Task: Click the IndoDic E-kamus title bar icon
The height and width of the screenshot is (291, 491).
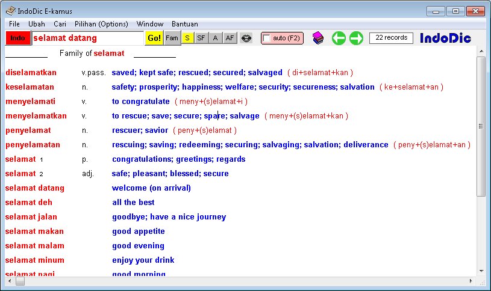Action: [11, 11]
